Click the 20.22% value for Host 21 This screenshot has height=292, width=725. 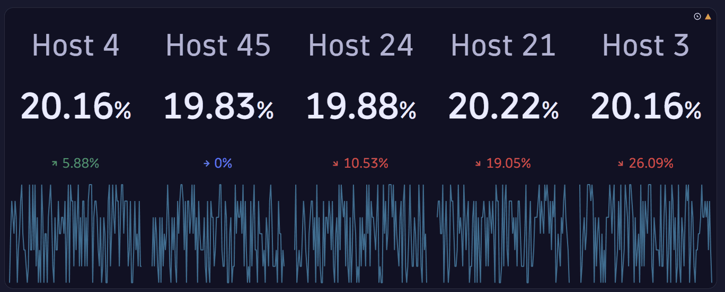pyautogui.click(x=503, y=107)
